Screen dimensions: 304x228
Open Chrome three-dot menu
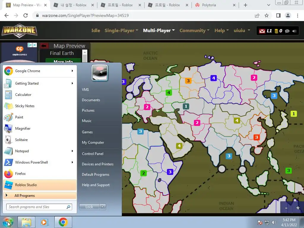click(297, 15)
